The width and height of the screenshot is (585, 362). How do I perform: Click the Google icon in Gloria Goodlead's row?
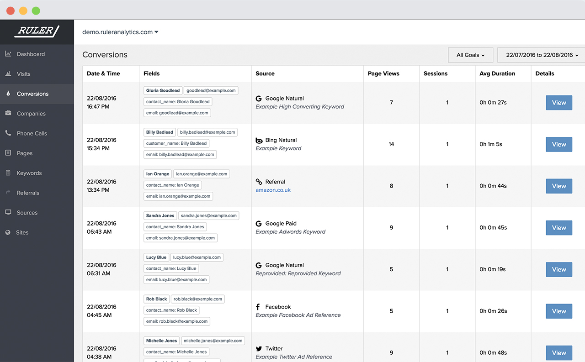tap(259, 98)
